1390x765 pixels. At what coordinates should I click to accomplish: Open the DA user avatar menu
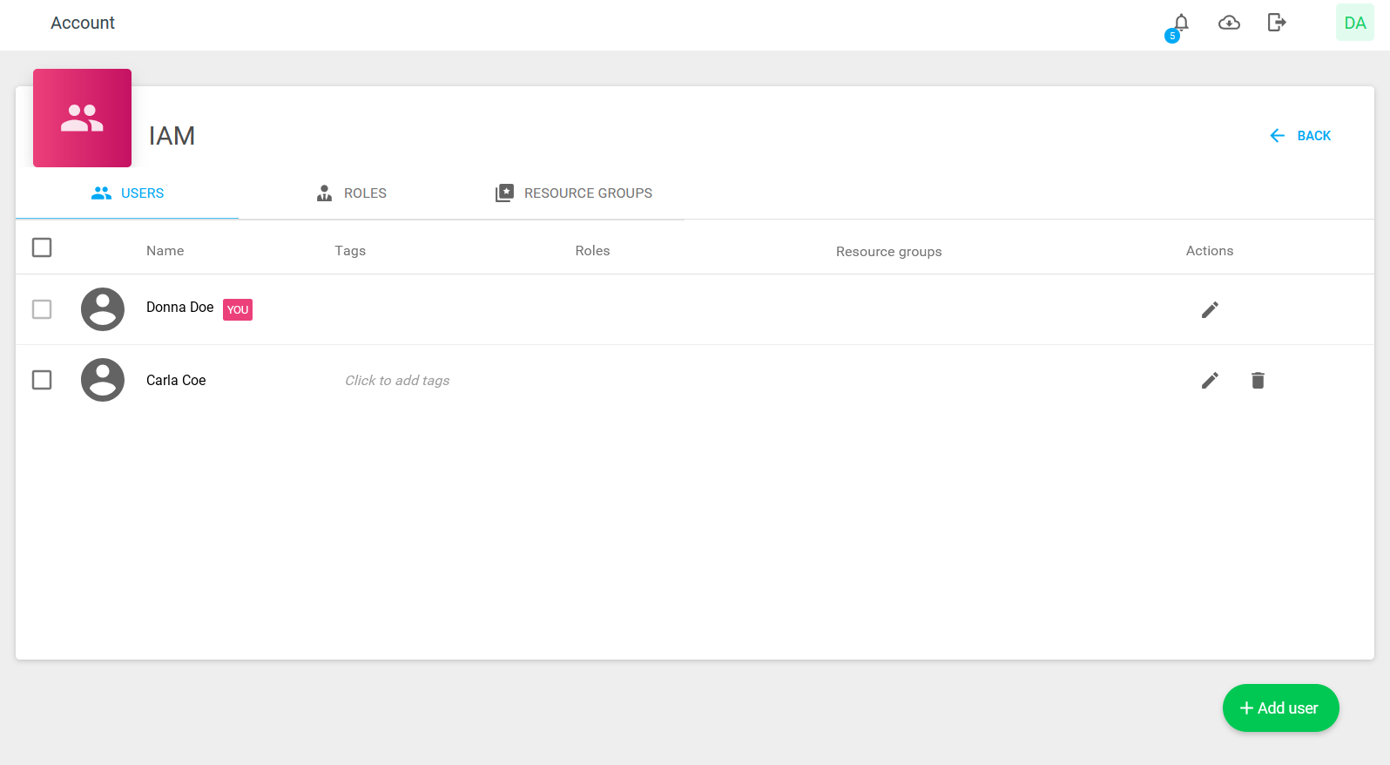coord(1354,23)
